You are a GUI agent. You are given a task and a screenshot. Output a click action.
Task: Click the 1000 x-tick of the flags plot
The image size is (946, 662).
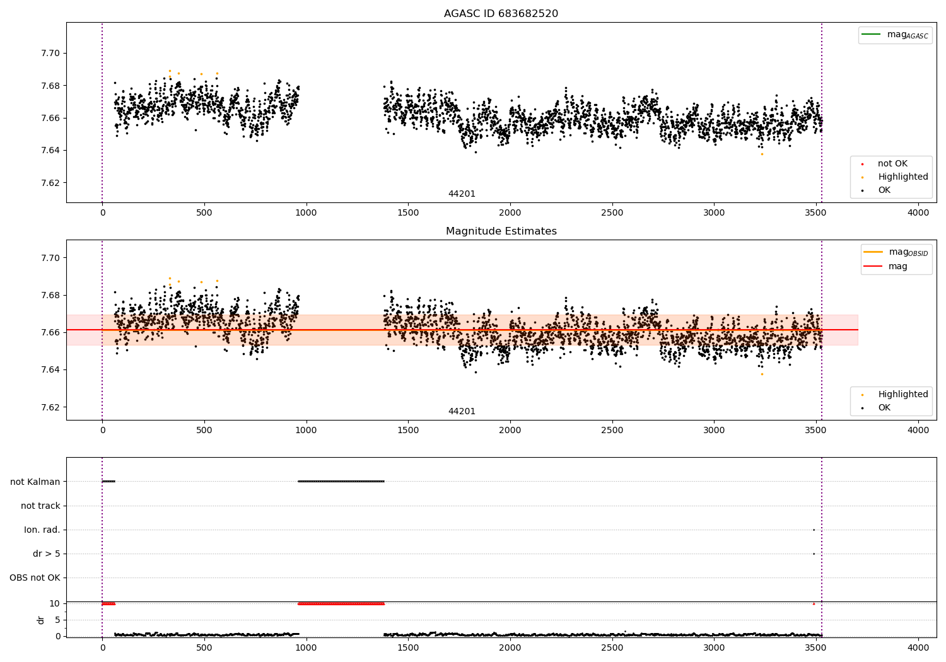[x=306, y=647]
